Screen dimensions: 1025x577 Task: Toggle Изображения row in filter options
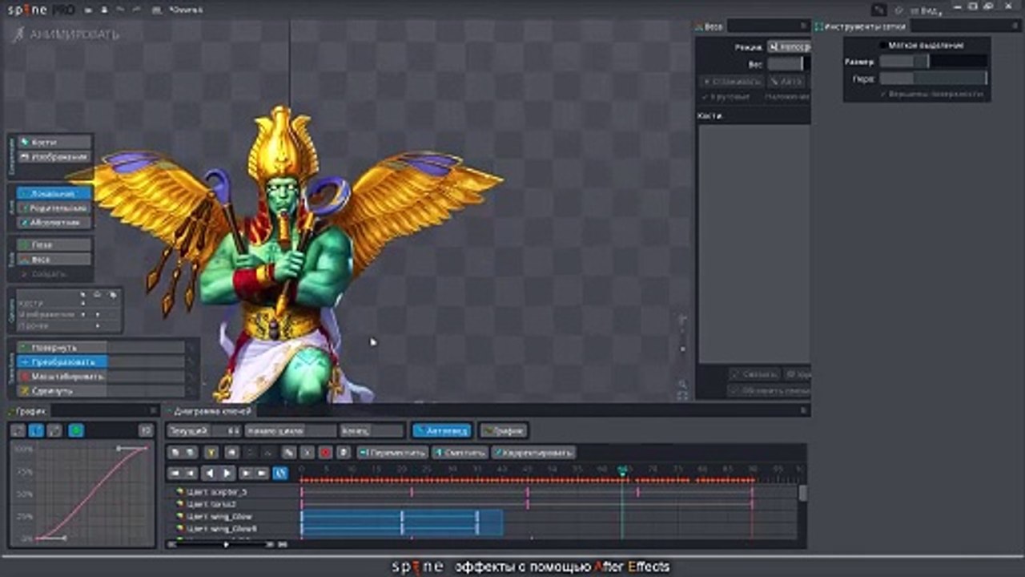click(68, 314)
